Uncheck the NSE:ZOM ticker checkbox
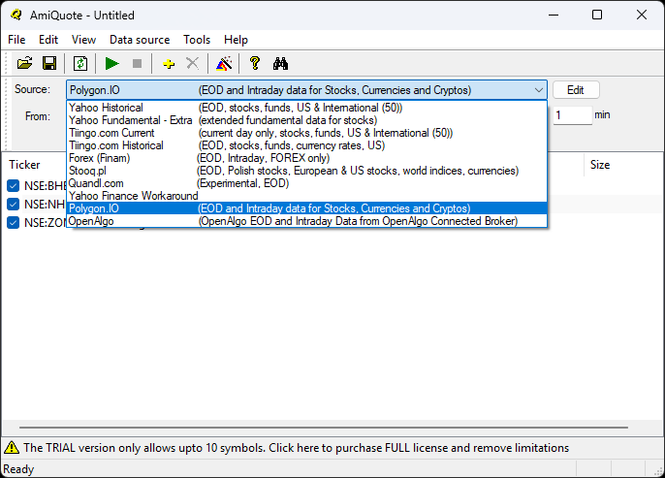The height and width of the screenshot is (478, 665). coord(14,222)
